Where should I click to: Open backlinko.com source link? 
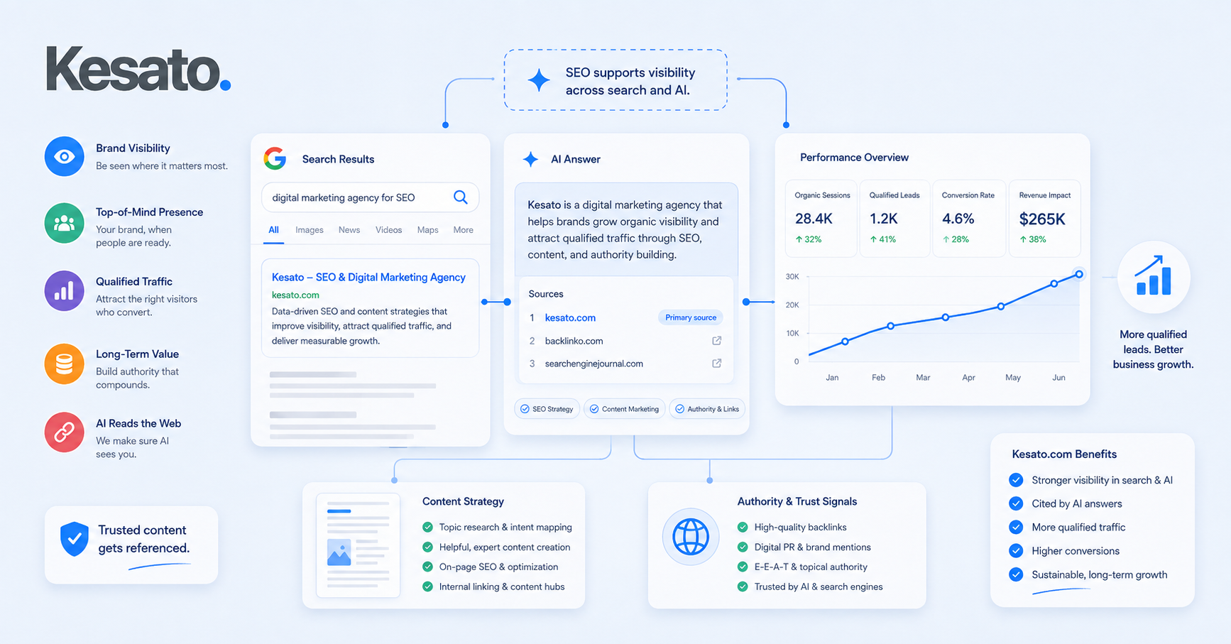pos(574,341)
